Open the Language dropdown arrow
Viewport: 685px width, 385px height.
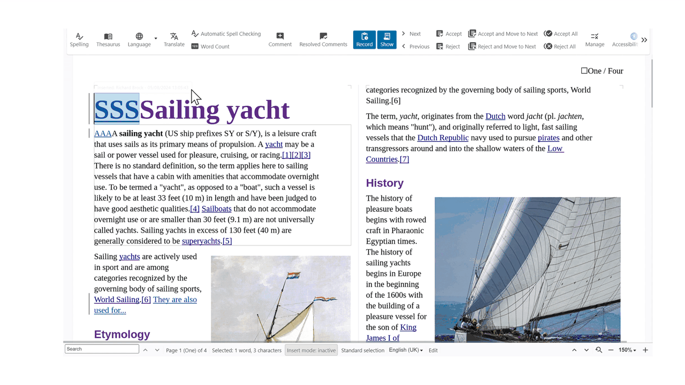(156, 38)
